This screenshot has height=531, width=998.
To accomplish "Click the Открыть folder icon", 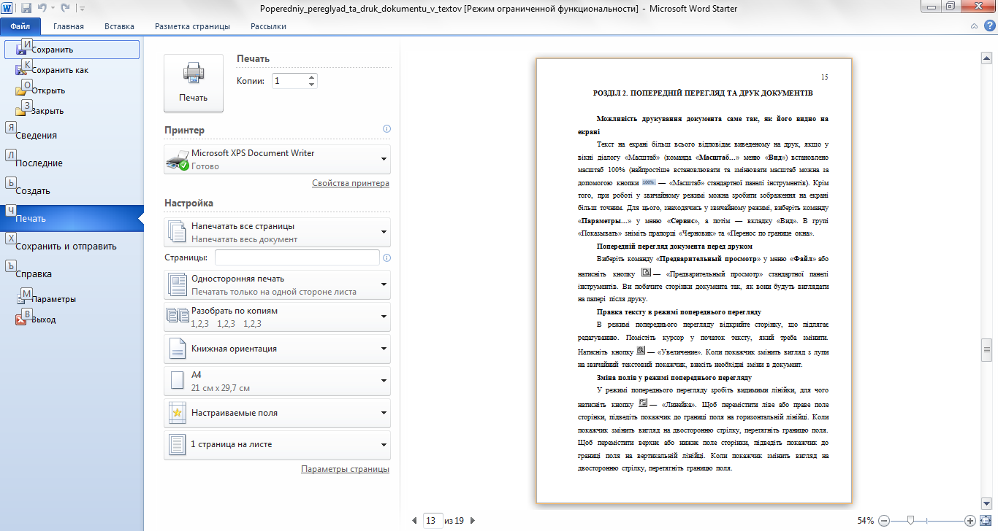I will [x=20, y=91].
